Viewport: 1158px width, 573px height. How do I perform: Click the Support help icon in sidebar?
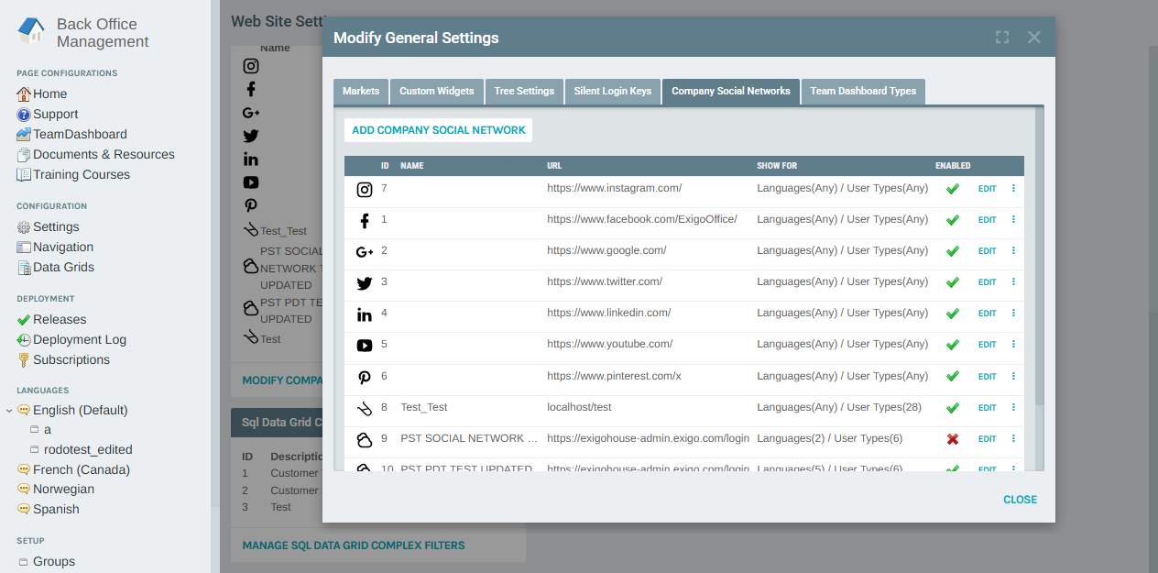pyautogui.click(x=24, y=115)
